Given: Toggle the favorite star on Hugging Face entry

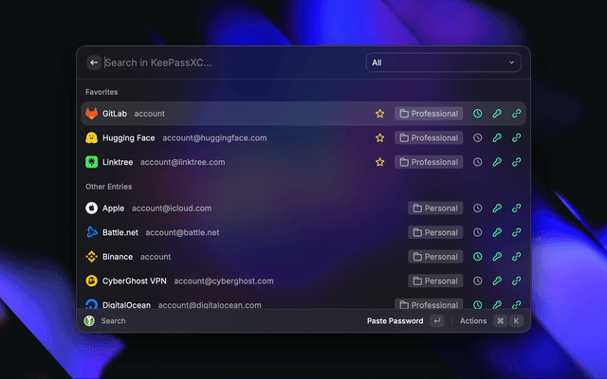Looking at the screenshot, I should [x=379, y=138].
